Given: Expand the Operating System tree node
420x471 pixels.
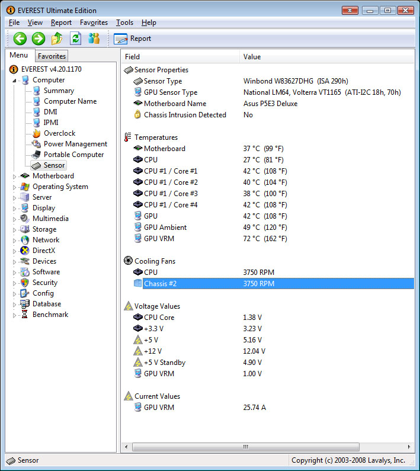Looking at the screenshot, I should (14, 187).
